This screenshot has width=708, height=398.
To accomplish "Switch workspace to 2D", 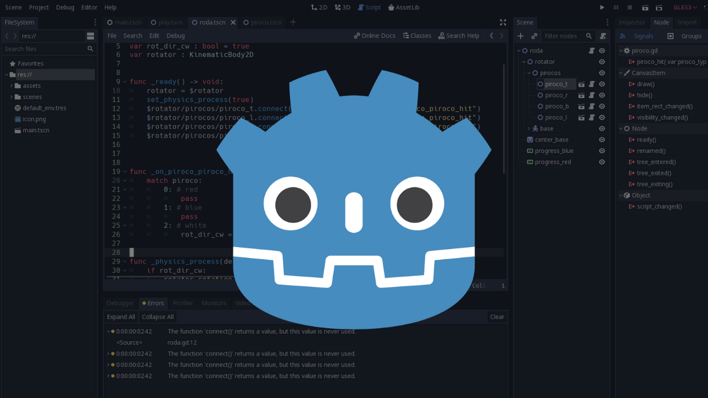I will pyautogui.click(x=319, y=7).
